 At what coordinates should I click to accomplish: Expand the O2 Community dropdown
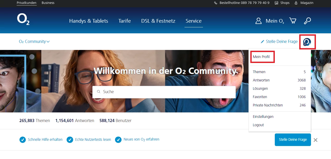[x=34, y=42]
